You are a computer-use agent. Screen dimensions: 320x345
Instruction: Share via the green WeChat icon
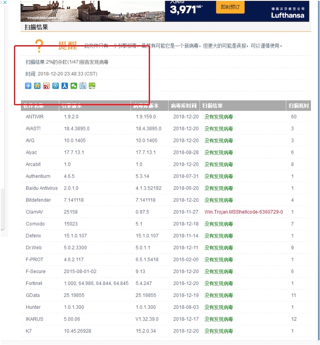coord(74,86)
